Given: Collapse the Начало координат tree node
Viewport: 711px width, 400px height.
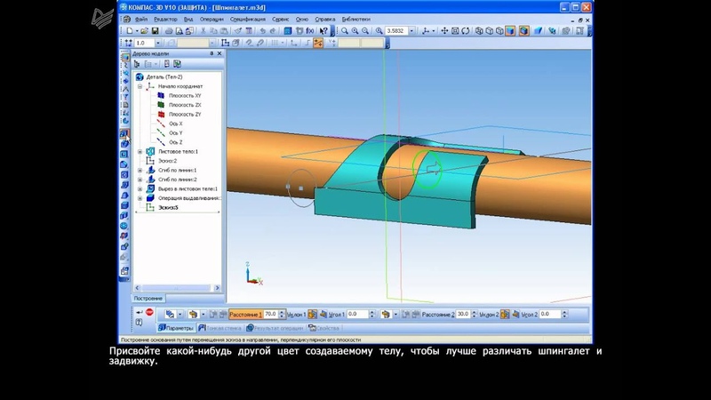Looking at the screenshot, I should click(140, 86).
